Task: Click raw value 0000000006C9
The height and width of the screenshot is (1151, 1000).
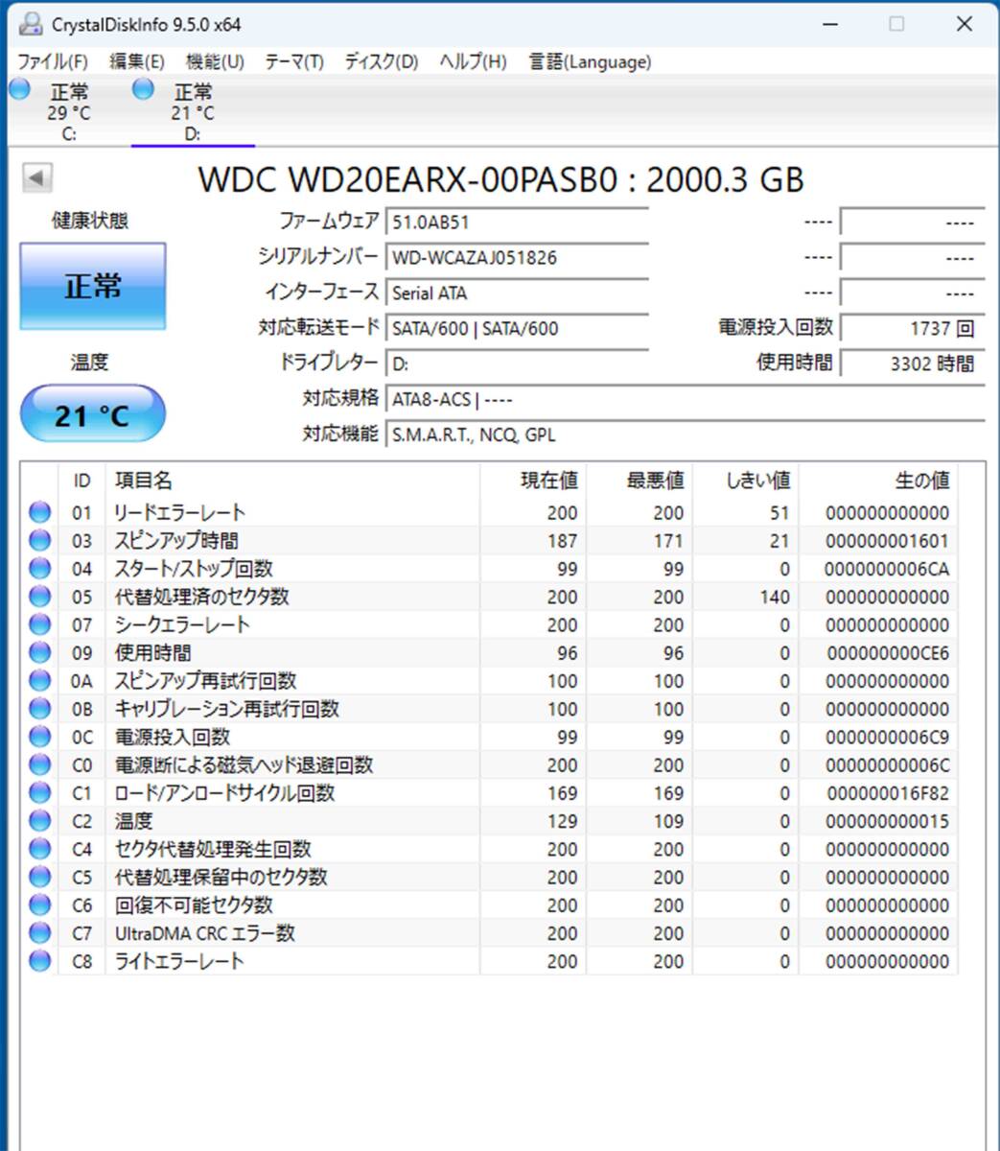Action: pyautogui.click(x=887, y=737)
